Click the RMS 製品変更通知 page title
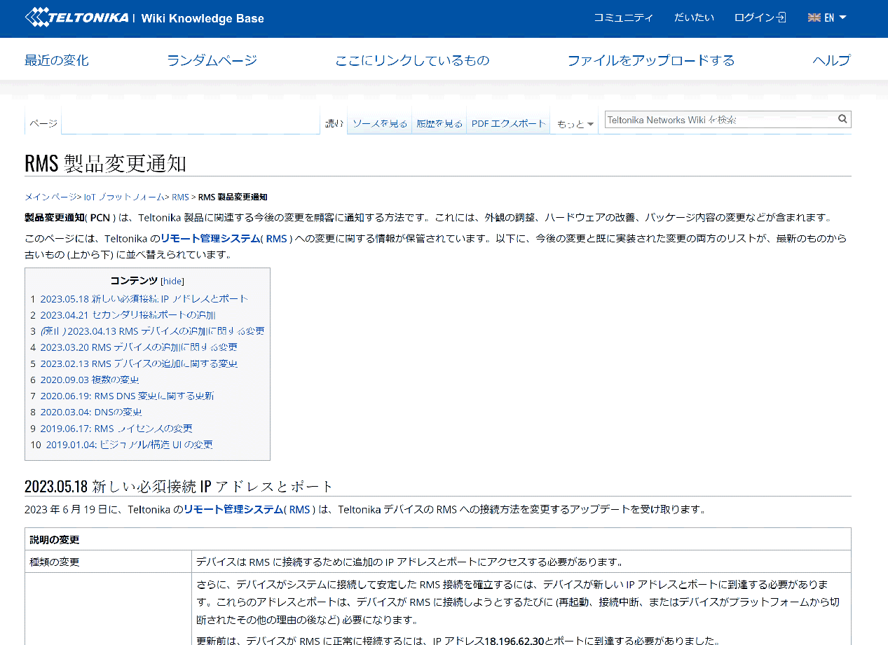The image size is (888, 645). pos(105,162)
